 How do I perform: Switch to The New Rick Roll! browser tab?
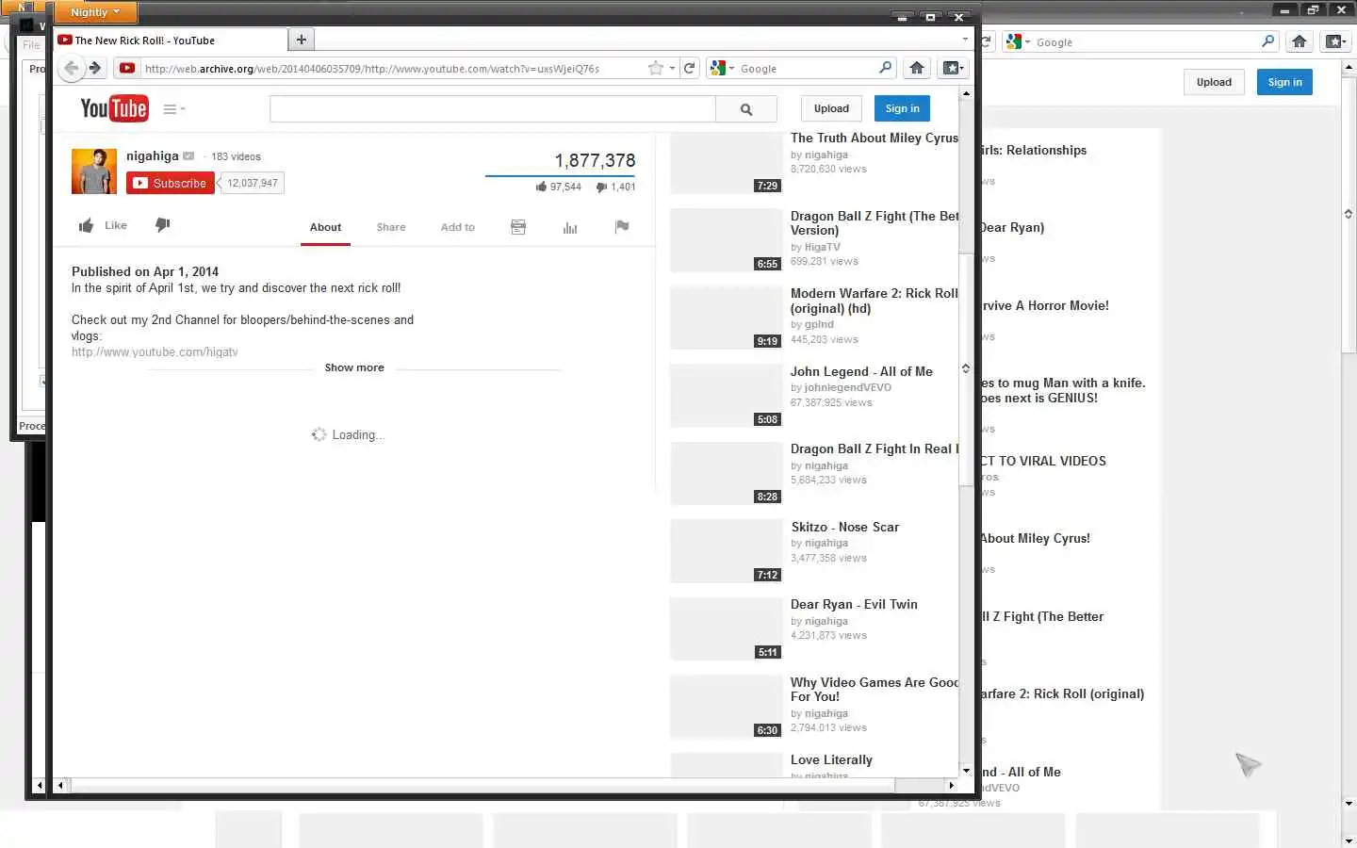pos(171,41)
